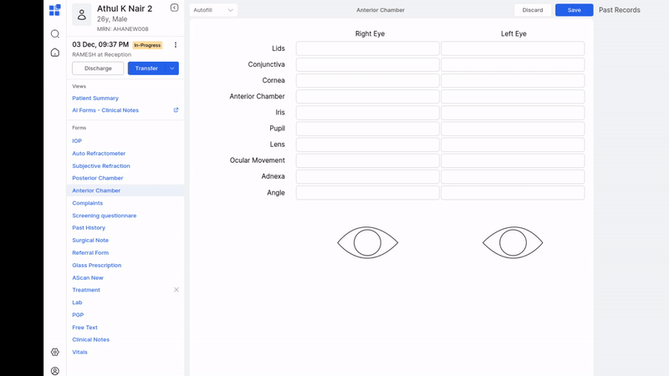Click the Left Eye Adnexa field
Viewport: 669px width, 376px height.
point(513,176)
